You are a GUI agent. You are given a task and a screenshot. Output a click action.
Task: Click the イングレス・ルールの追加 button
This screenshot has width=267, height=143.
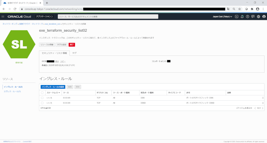(x=53, y=87)
